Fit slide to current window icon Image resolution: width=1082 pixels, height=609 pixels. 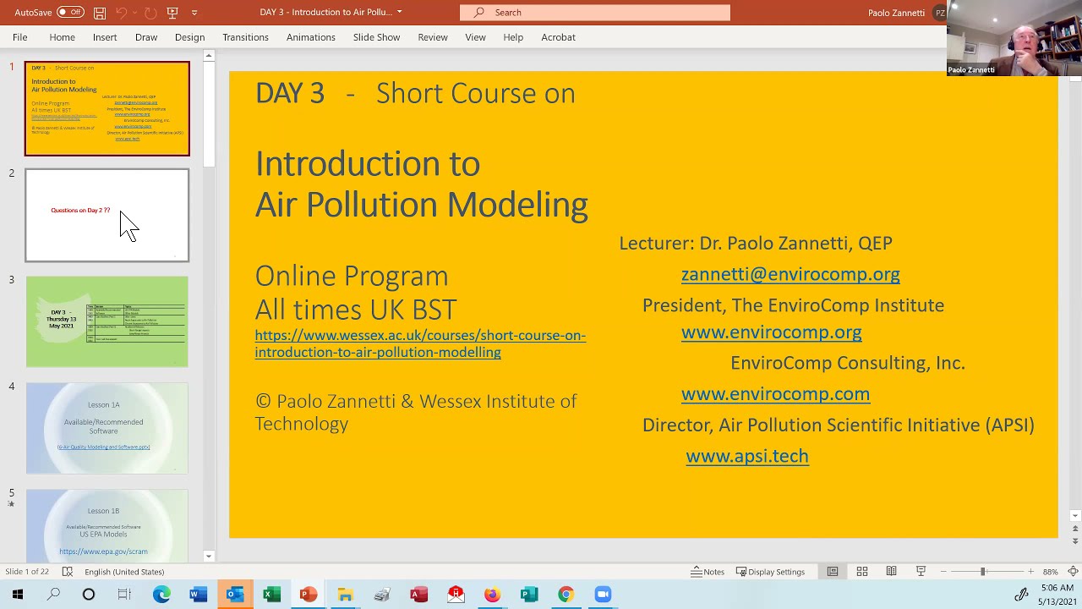pos(1074,572)
